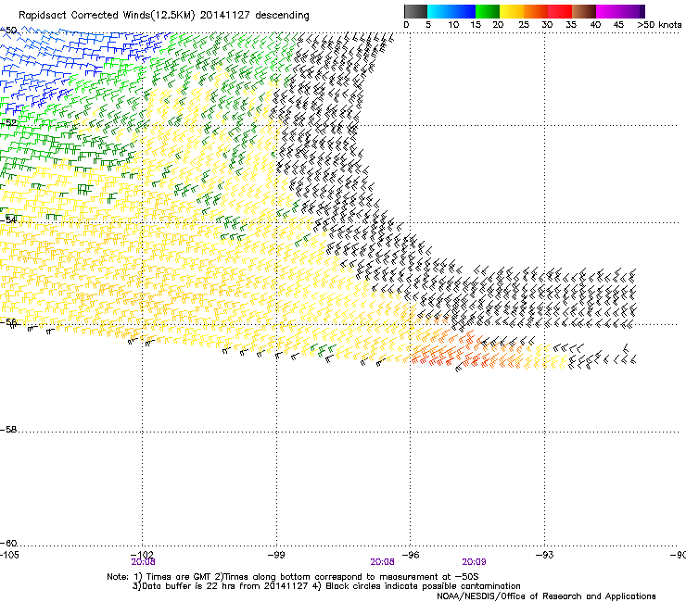The height and width of the screenshot is (602, 686).
Task: Click the '15' legend scale label
Action: click(476, 25)
